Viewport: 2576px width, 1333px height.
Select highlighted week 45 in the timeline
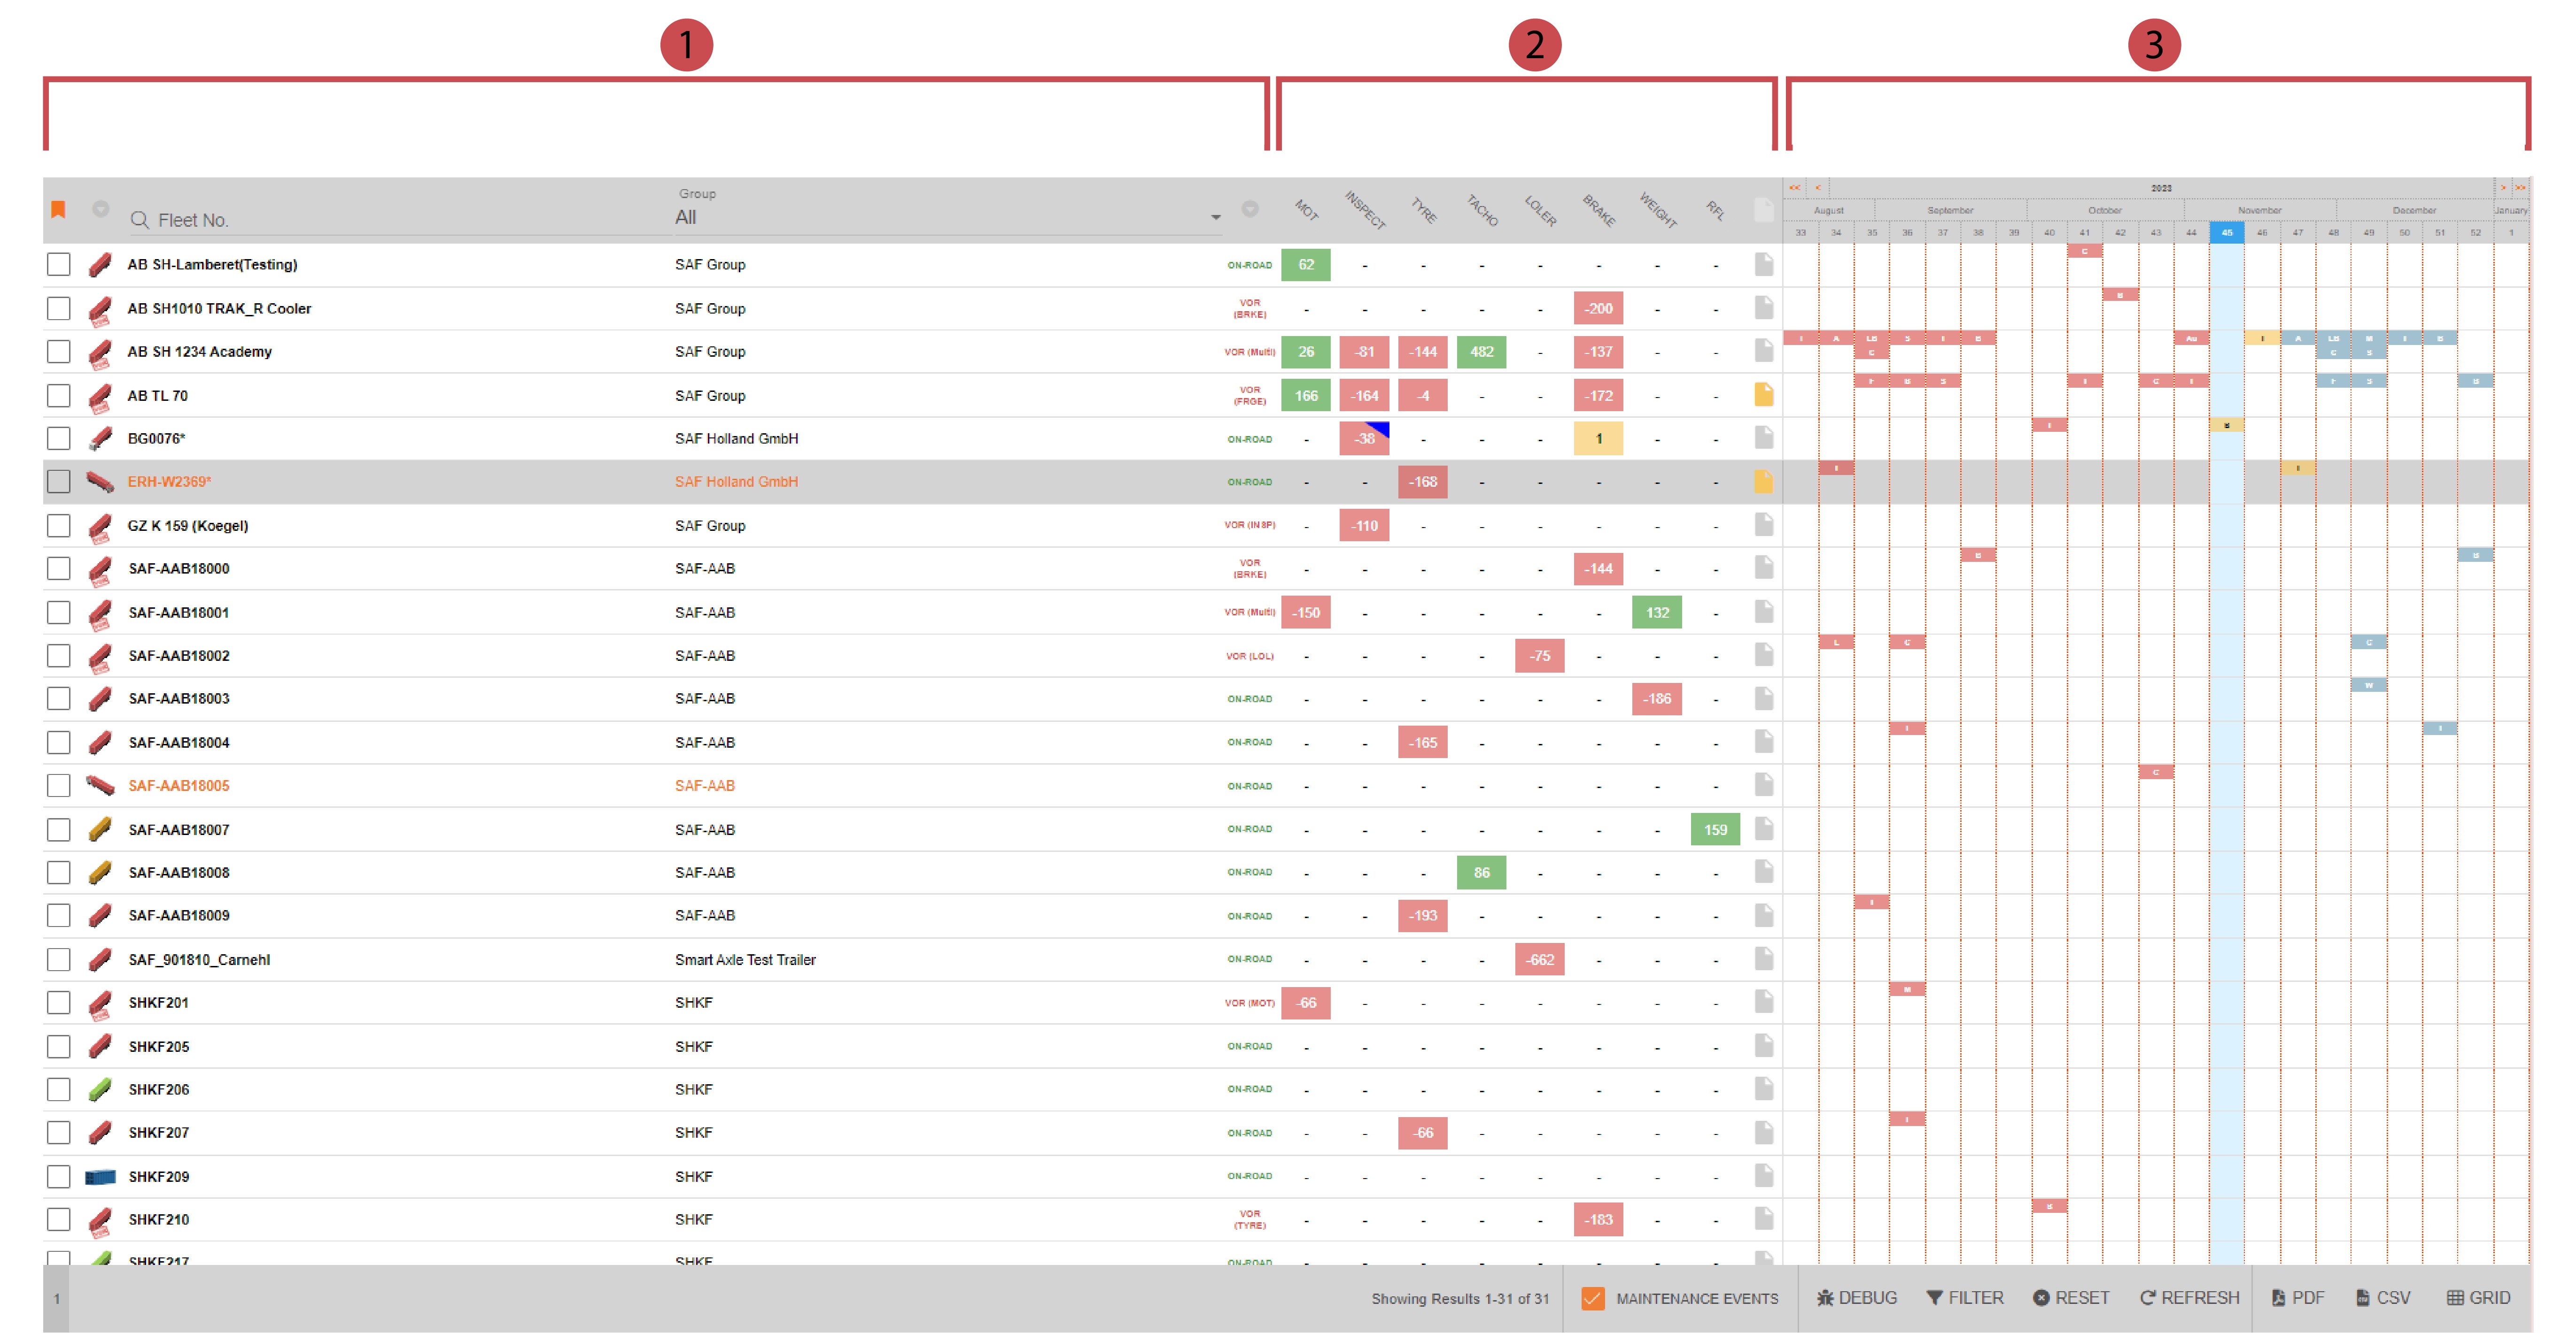[x=2226, y=233]
